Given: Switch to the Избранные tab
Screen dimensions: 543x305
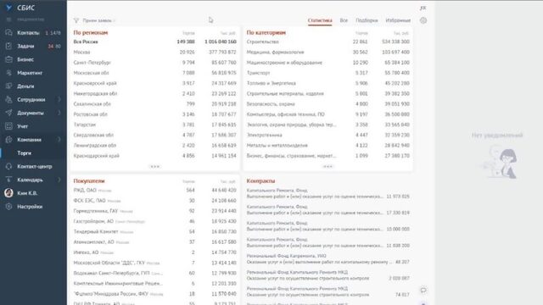Looking at the screenshot, I should pyautogui.click(x=398, y=20).
